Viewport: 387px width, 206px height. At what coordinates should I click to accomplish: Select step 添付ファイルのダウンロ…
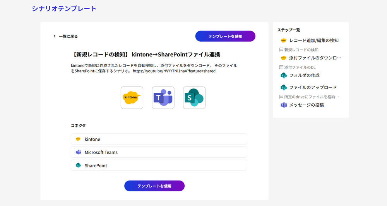315,58
